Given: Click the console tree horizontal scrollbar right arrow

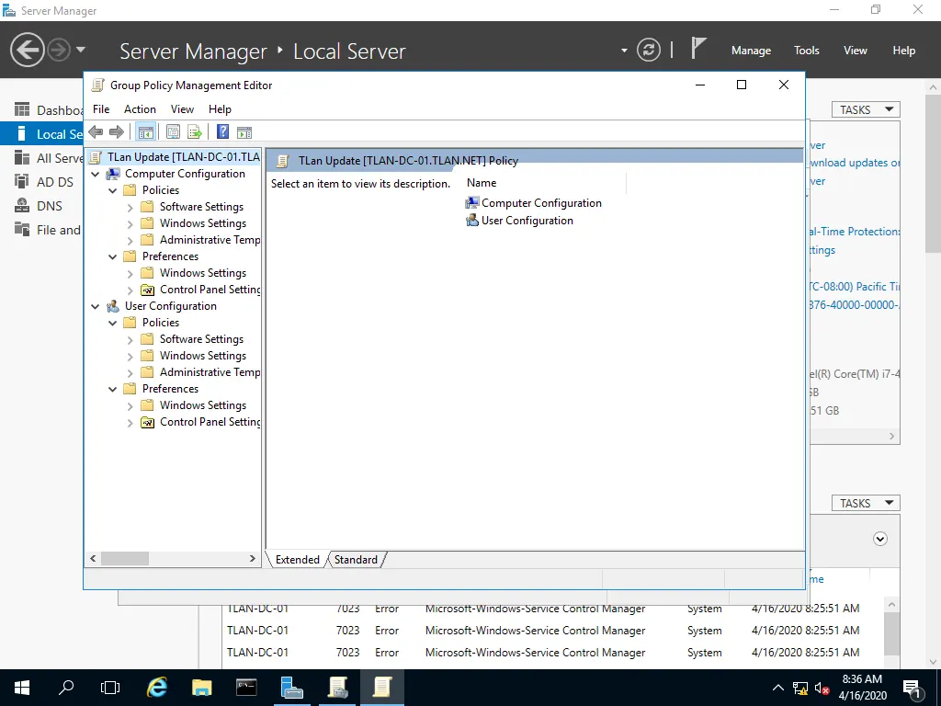Looking at the screenshot, I should [253, 559].
